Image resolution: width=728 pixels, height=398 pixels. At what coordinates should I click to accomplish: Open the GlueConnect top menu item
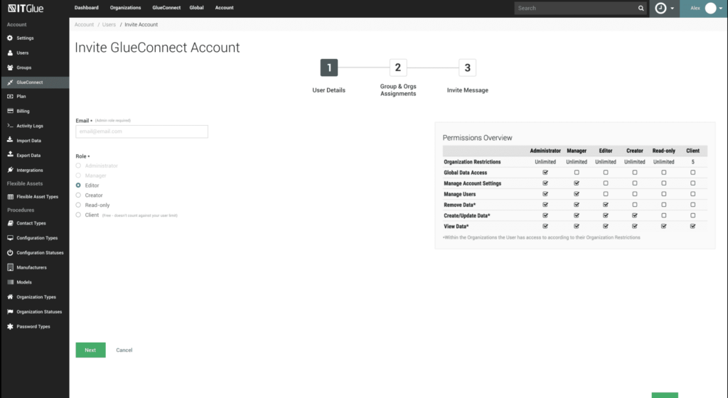(x=166, y=8)
